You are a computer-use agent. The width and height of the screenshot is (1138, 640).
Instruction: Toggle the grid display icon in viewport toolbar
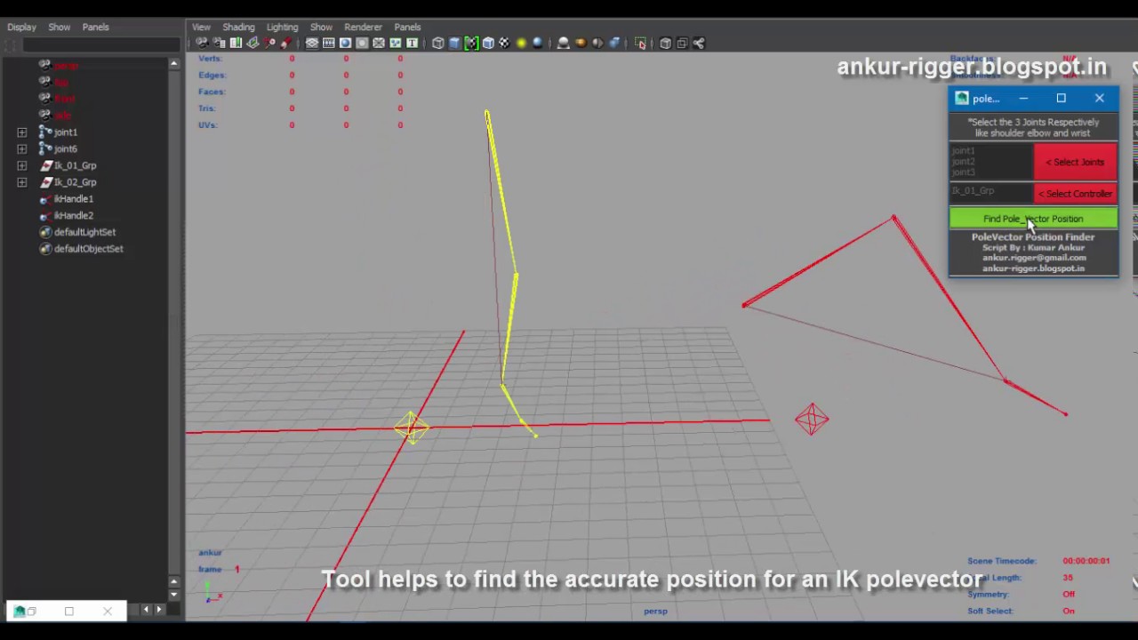click(312, 43)
